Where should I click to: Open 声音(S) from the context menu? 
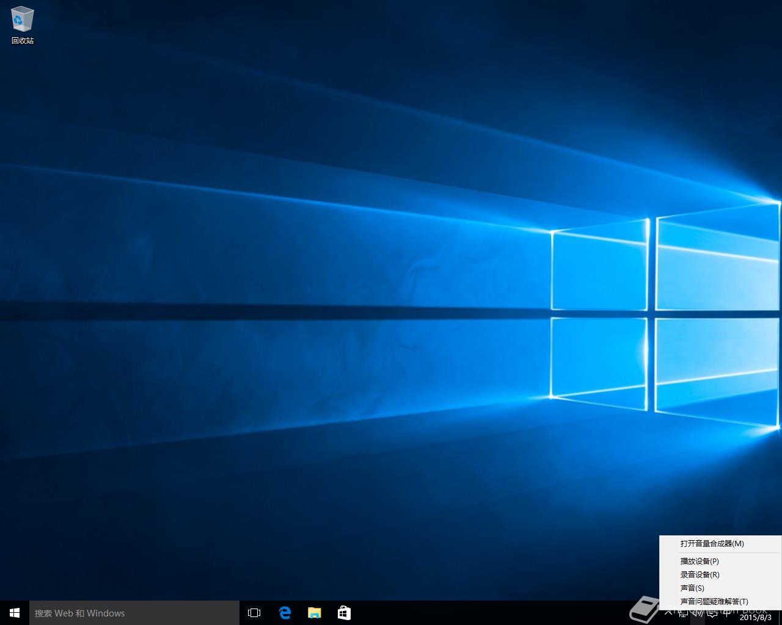coord(720,588)
